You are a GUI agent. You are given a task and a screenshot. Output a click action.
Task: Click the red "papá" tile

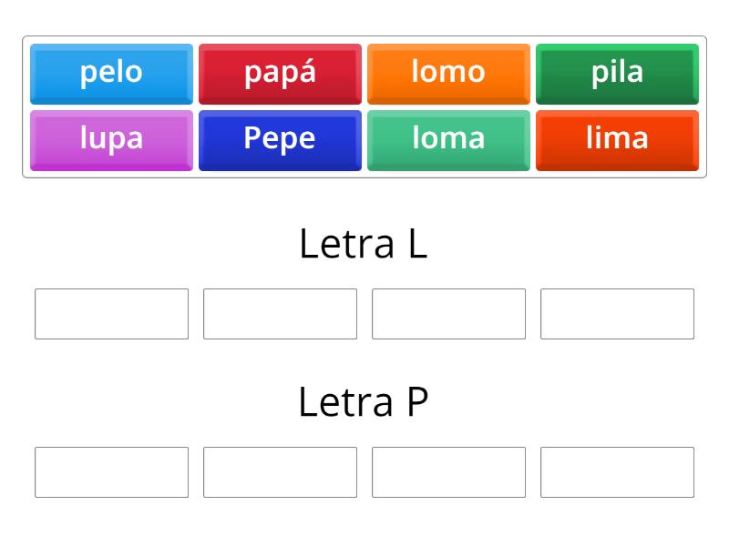pyautogui.click(x=280, y=73)
